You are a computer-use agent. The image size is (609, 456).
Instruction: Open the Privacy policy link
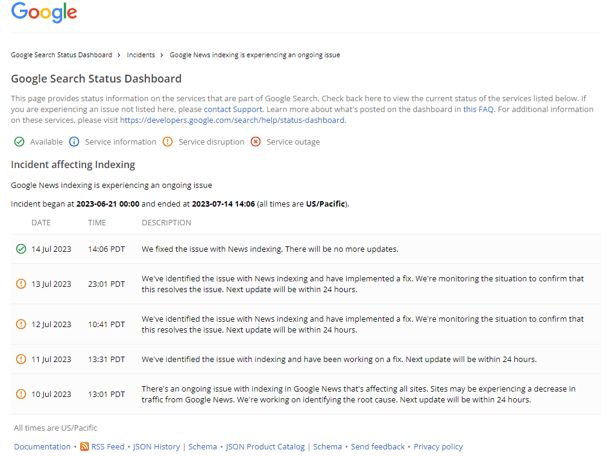click(x=438, y=447)
